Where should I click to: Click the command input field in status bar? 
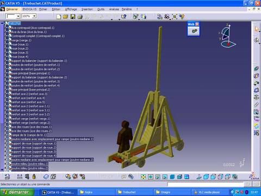206,185
